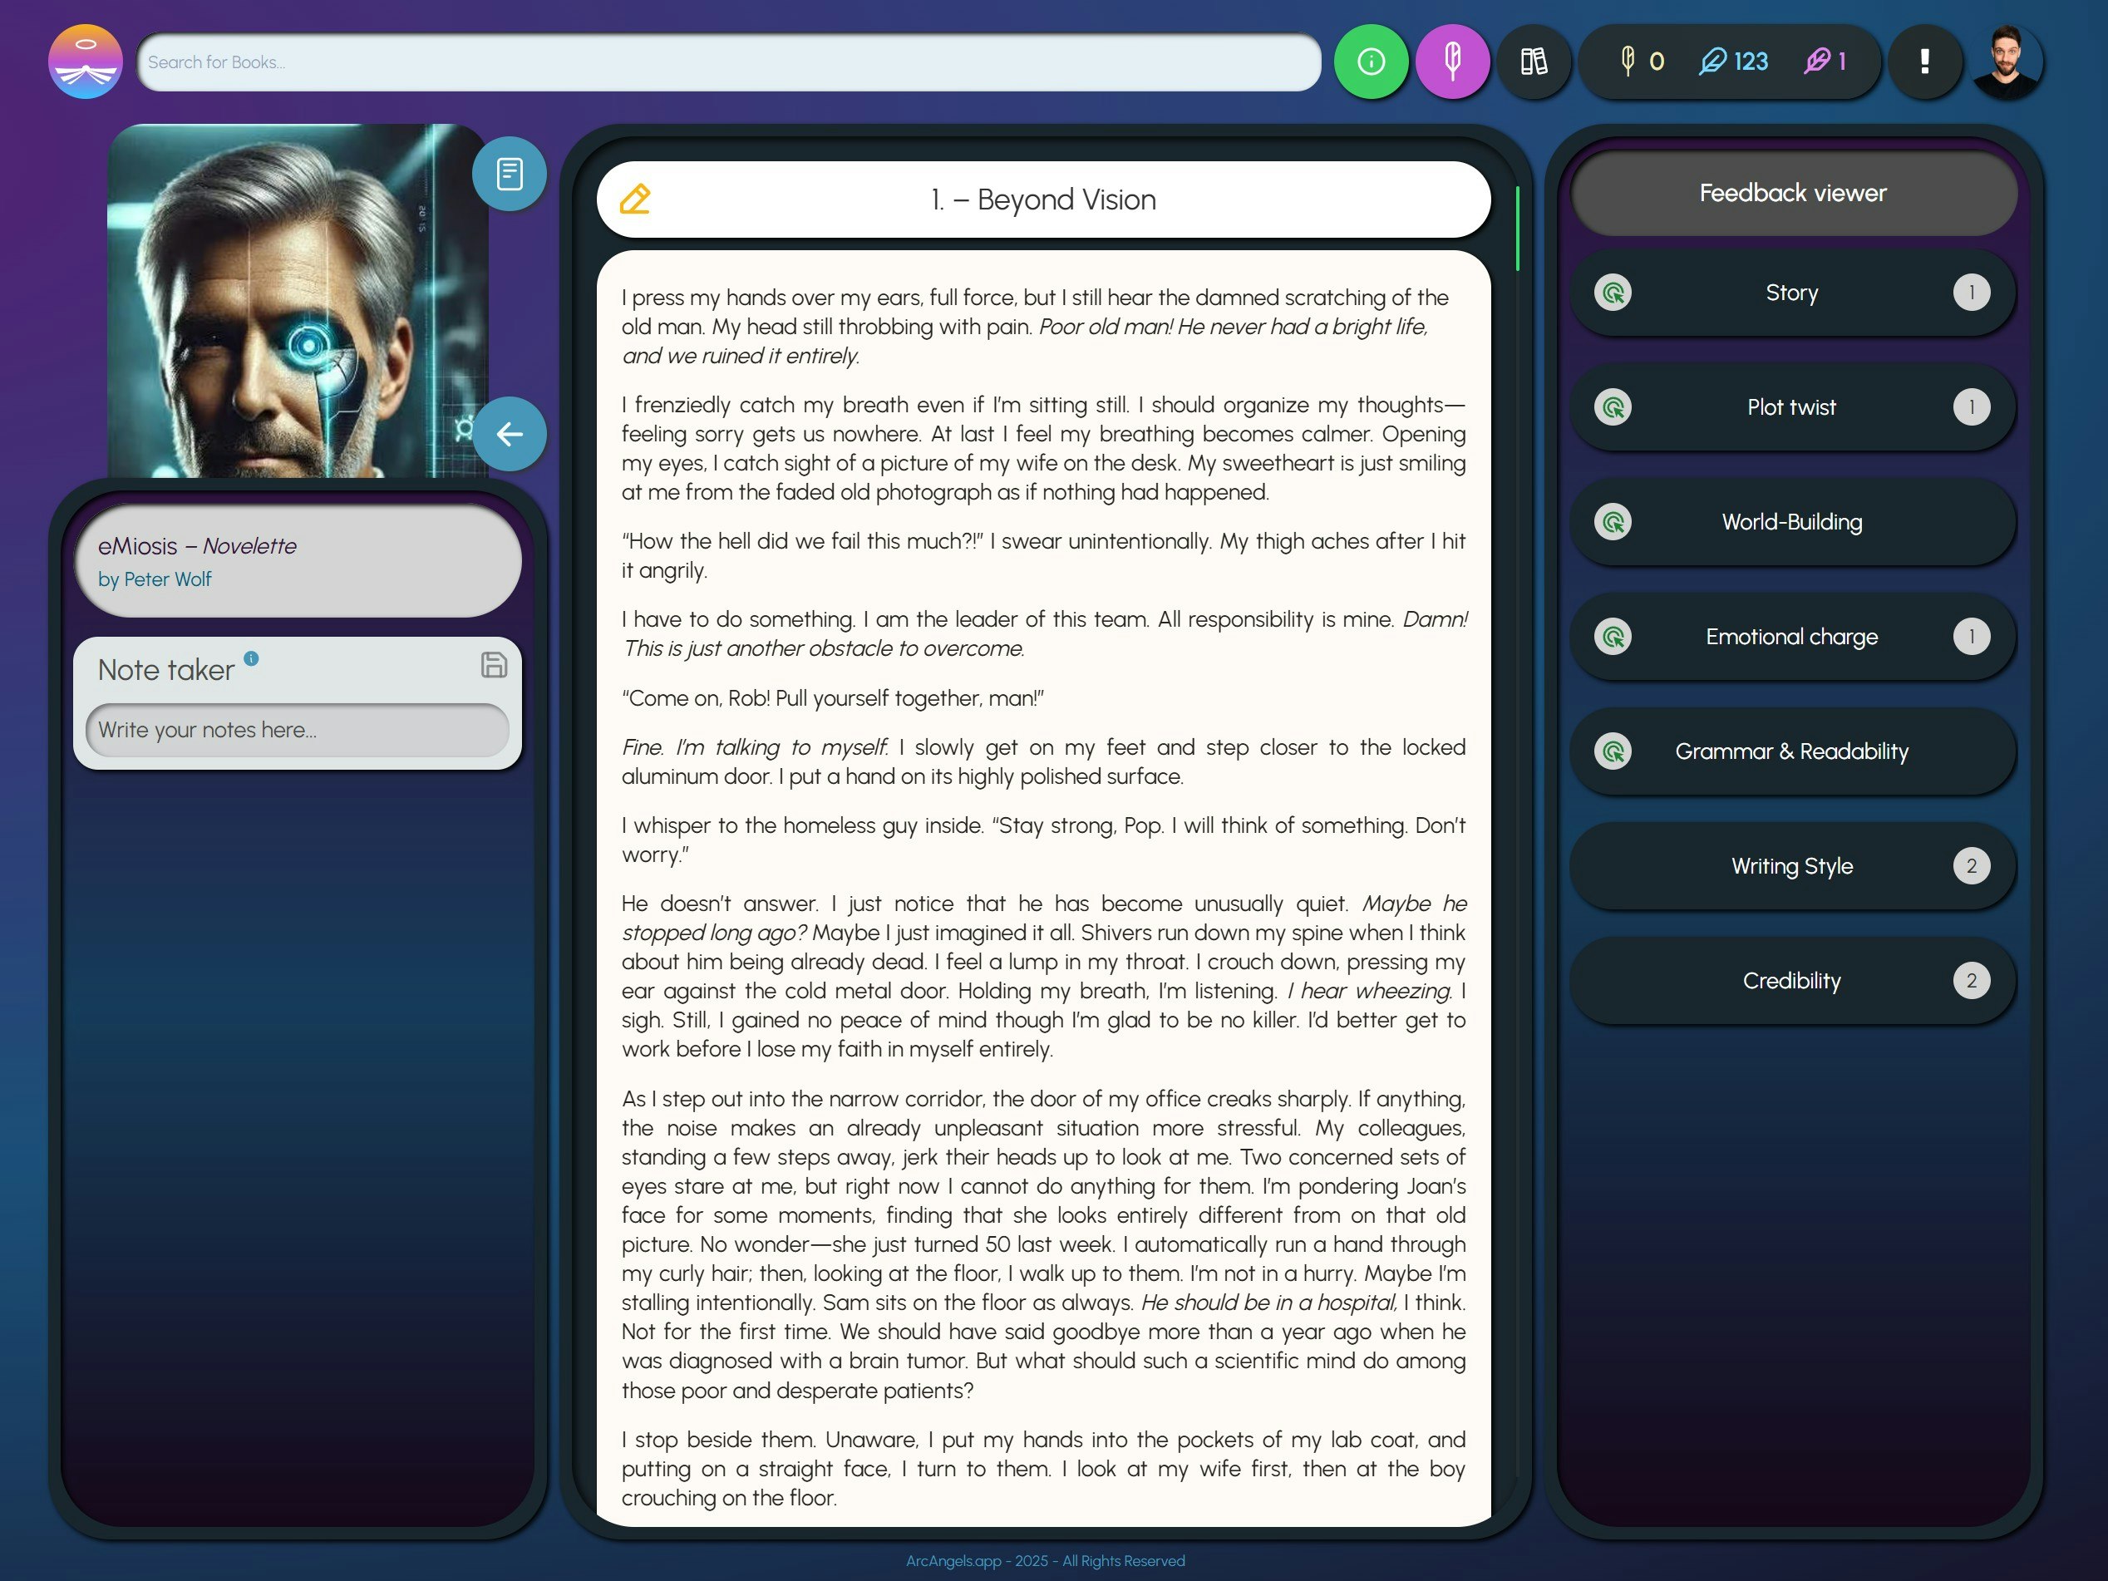
Task: Toggle Grammar & Readability green target icon
Action: click(x=1613, y=751)
